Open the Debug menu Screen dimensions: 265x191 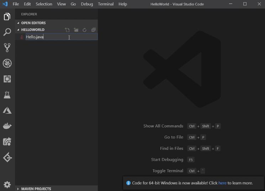click(87, 4)
